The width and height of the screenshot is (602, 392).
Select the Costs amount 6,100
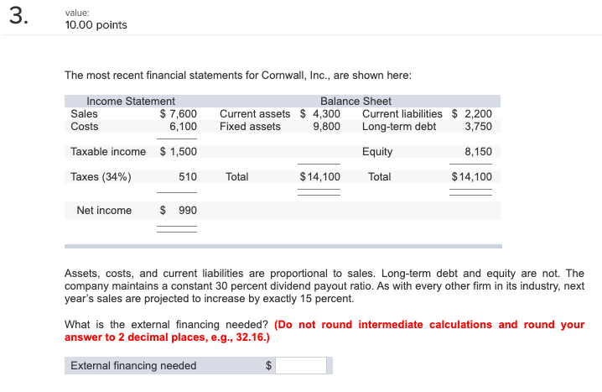183,127
